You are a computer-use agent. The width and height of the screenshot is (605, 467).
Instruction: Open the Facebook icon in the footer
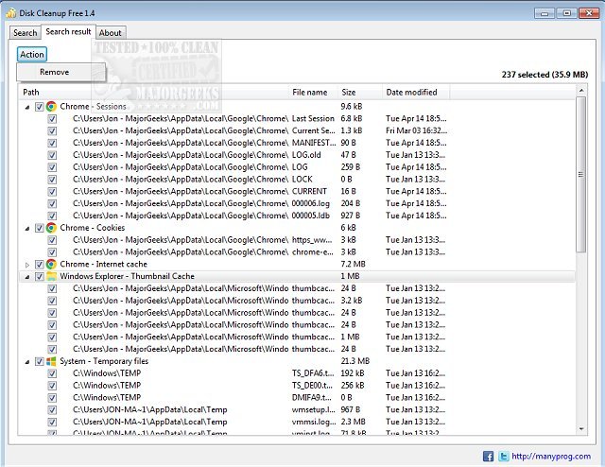(x=488, y=457)
